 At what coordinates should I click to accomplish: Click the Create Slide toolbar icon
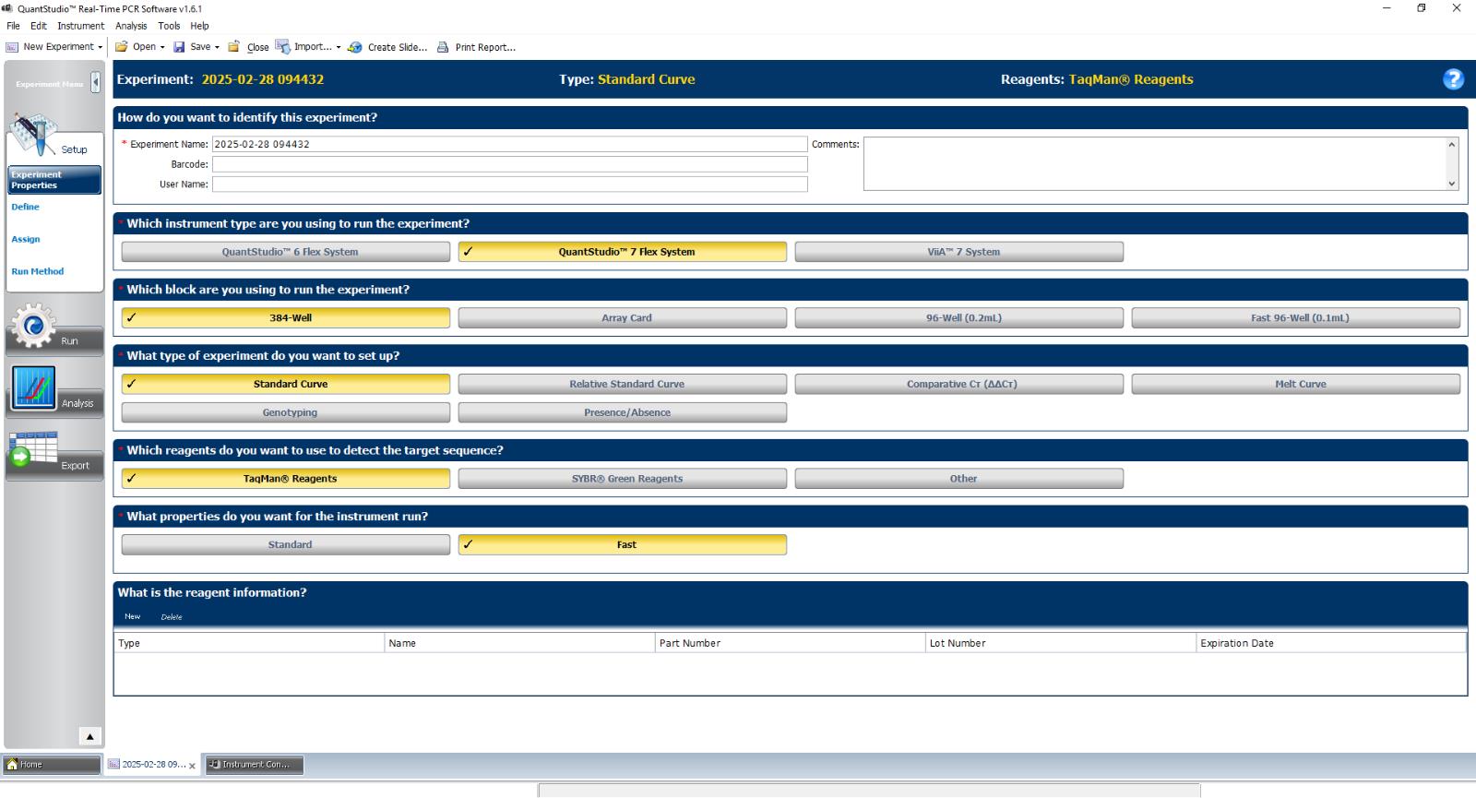point(355,47)
